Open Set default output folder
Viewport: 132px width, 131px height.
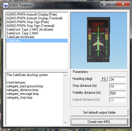point(99,112)
